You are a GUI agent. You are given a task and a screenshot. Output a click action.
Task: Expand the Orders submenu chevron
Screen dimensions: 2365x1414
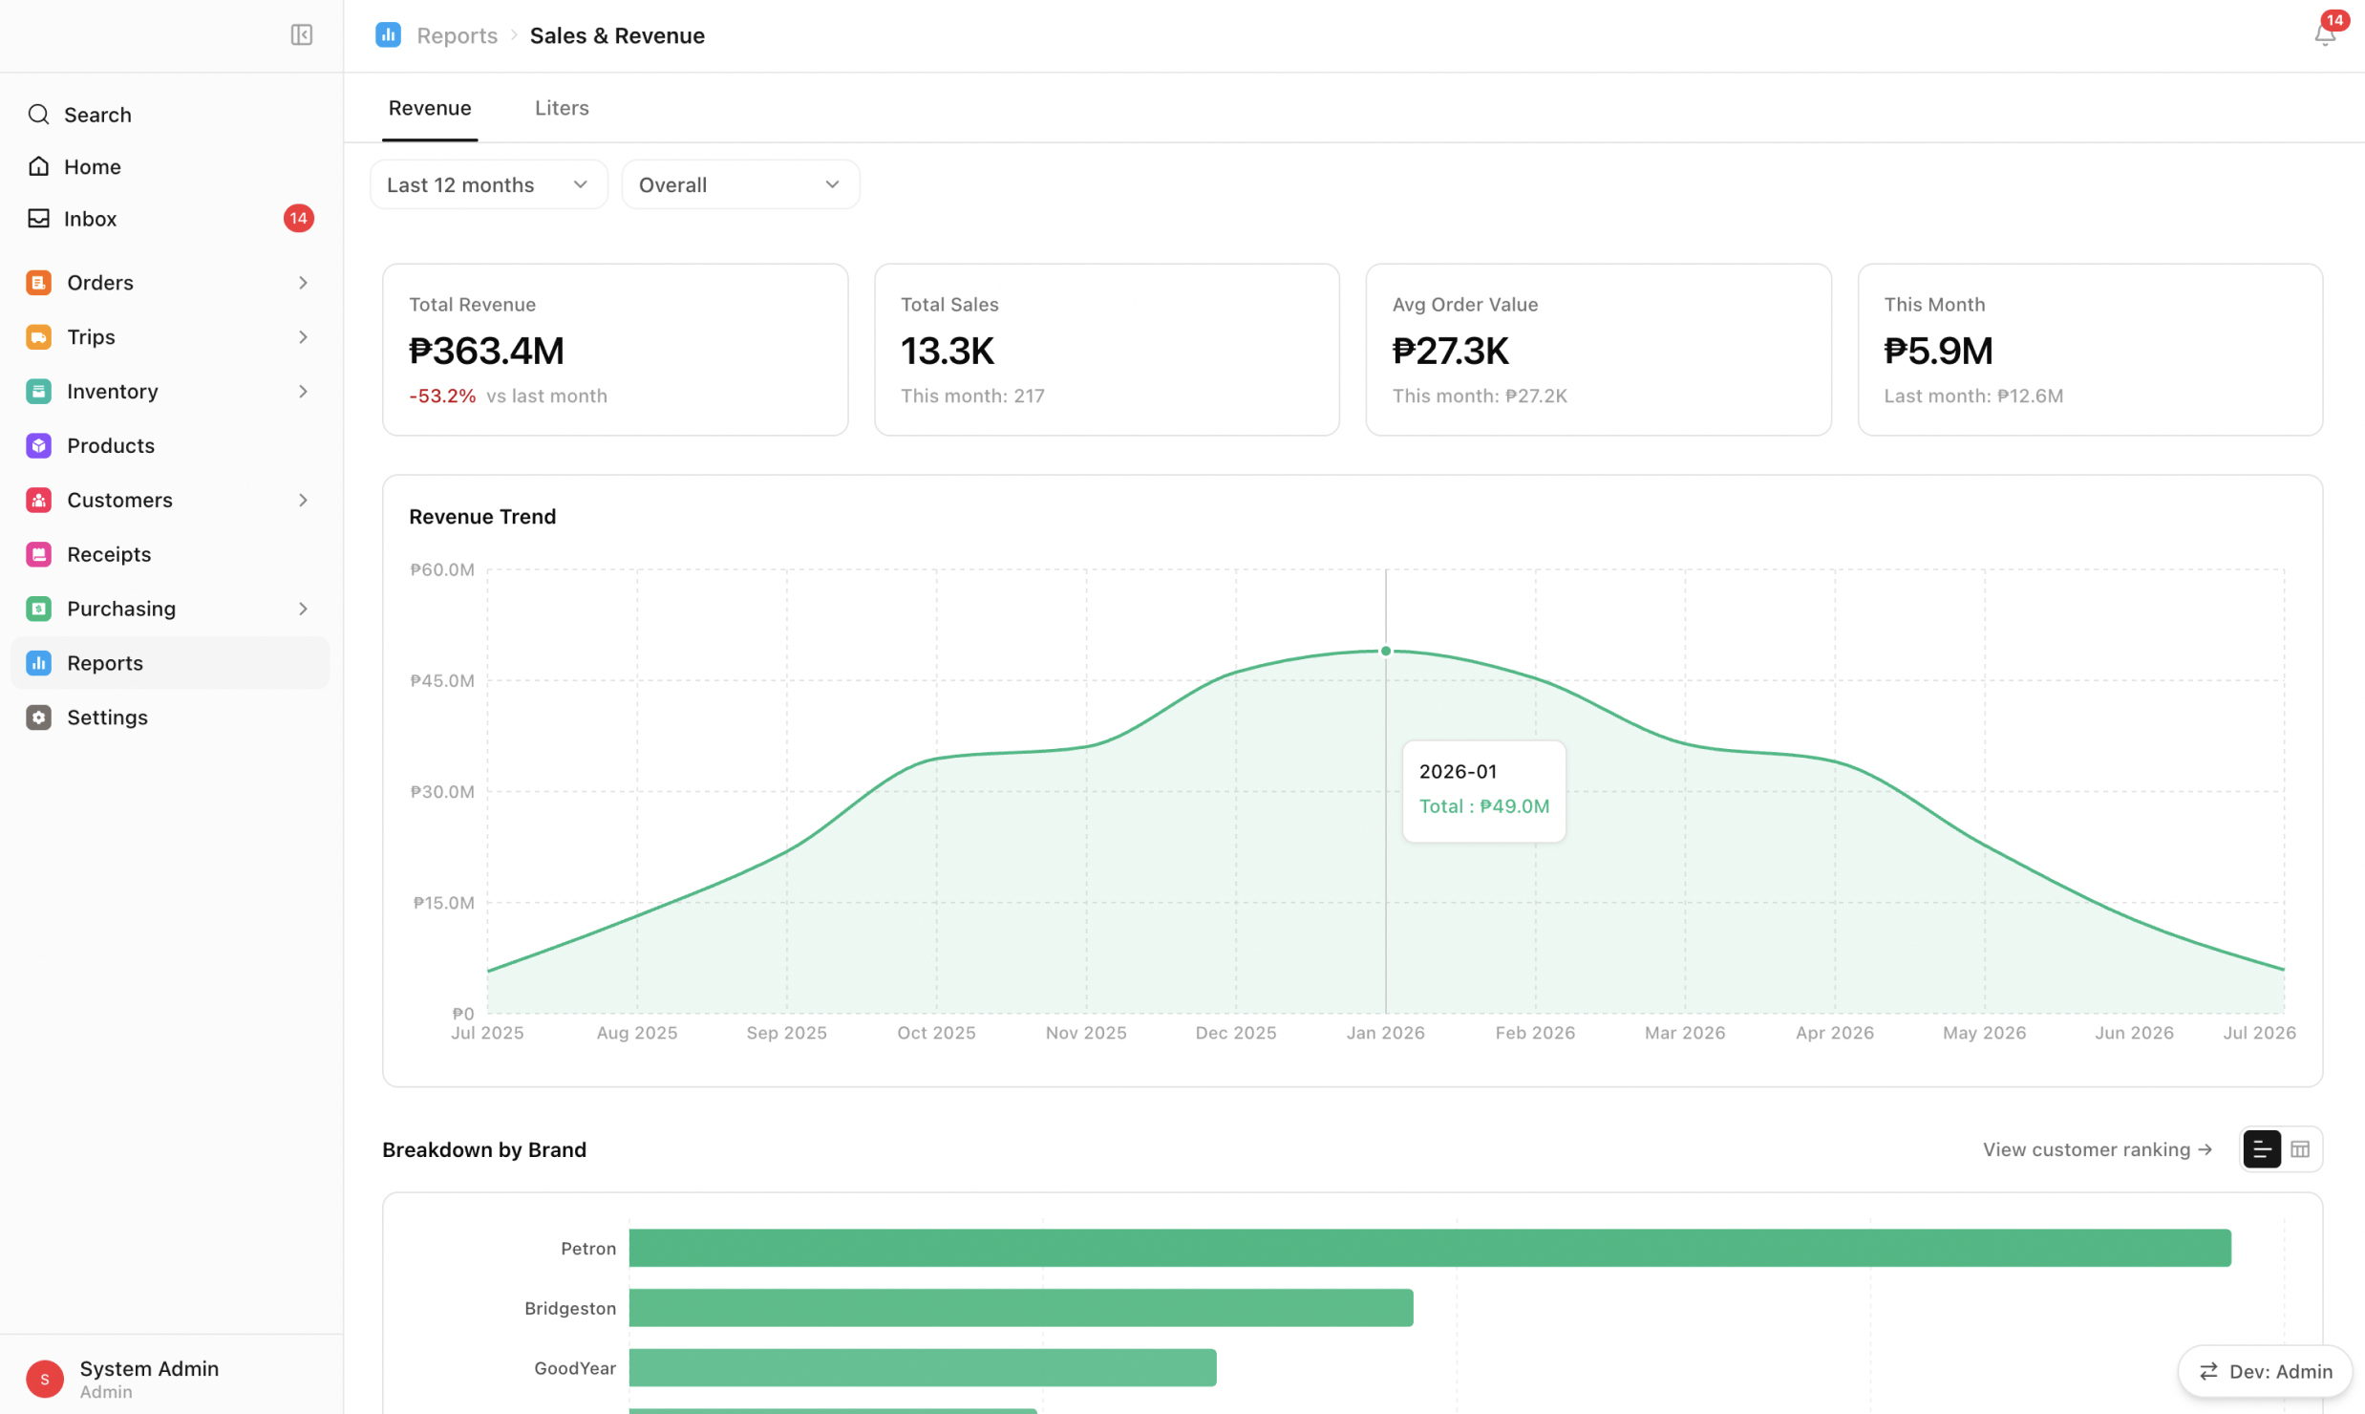coord(303,283)
